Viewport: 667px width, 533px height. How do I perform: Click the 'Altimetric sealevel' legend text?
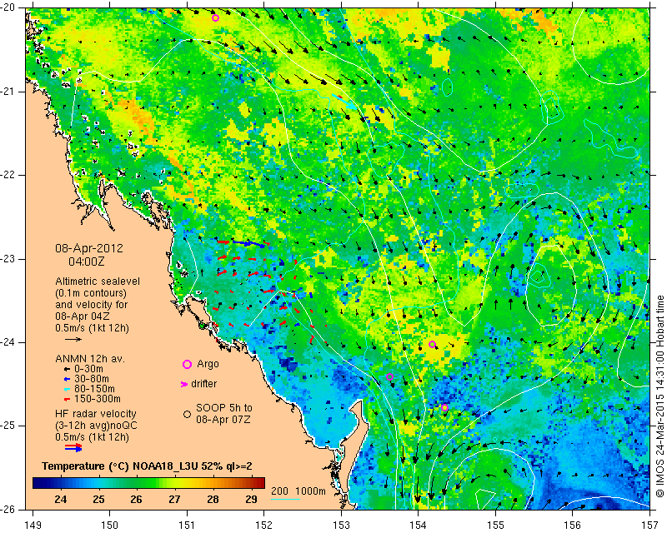pyautogui.click(x=98, y=281)
